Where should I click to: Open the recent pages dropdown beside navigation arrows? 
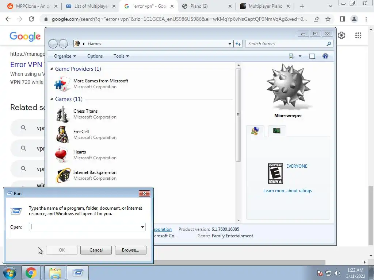(70, 44)
